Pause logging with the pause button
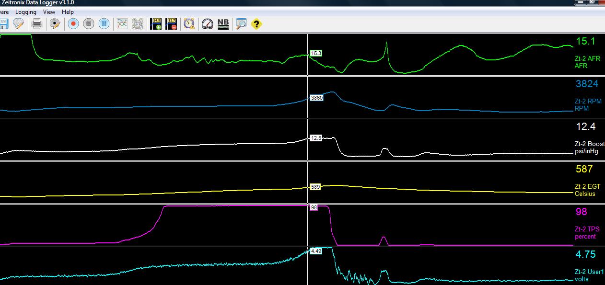605x285 pixels. click(104, 23)
